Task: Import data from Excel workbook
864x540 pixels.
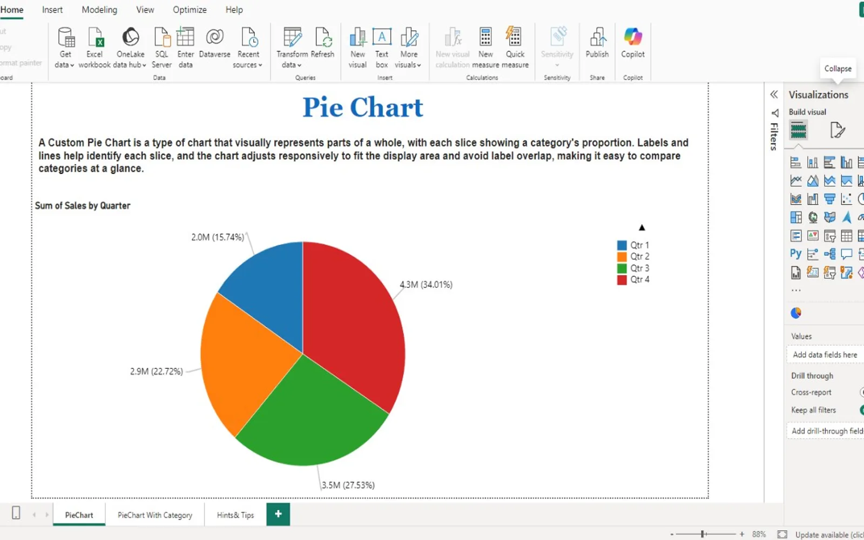Action: click(x=94, y=48)
